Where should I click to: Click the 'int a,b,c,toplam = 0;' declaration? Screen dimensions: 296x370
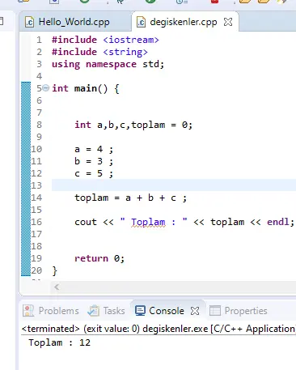[x=133, y=125]
